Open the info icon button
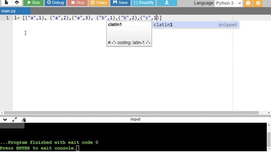Image resolution: width=271 pixels, height=152 pixels. (248, 3)
